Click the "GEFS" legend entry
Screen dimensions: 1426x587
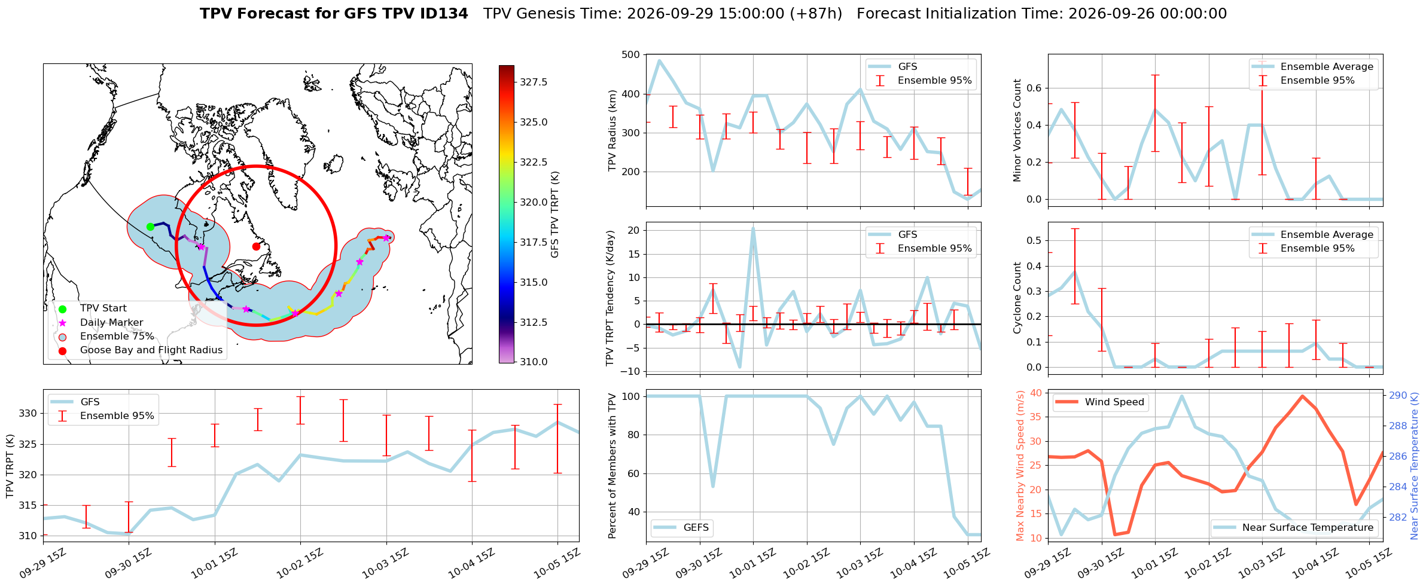click(696, 527)
